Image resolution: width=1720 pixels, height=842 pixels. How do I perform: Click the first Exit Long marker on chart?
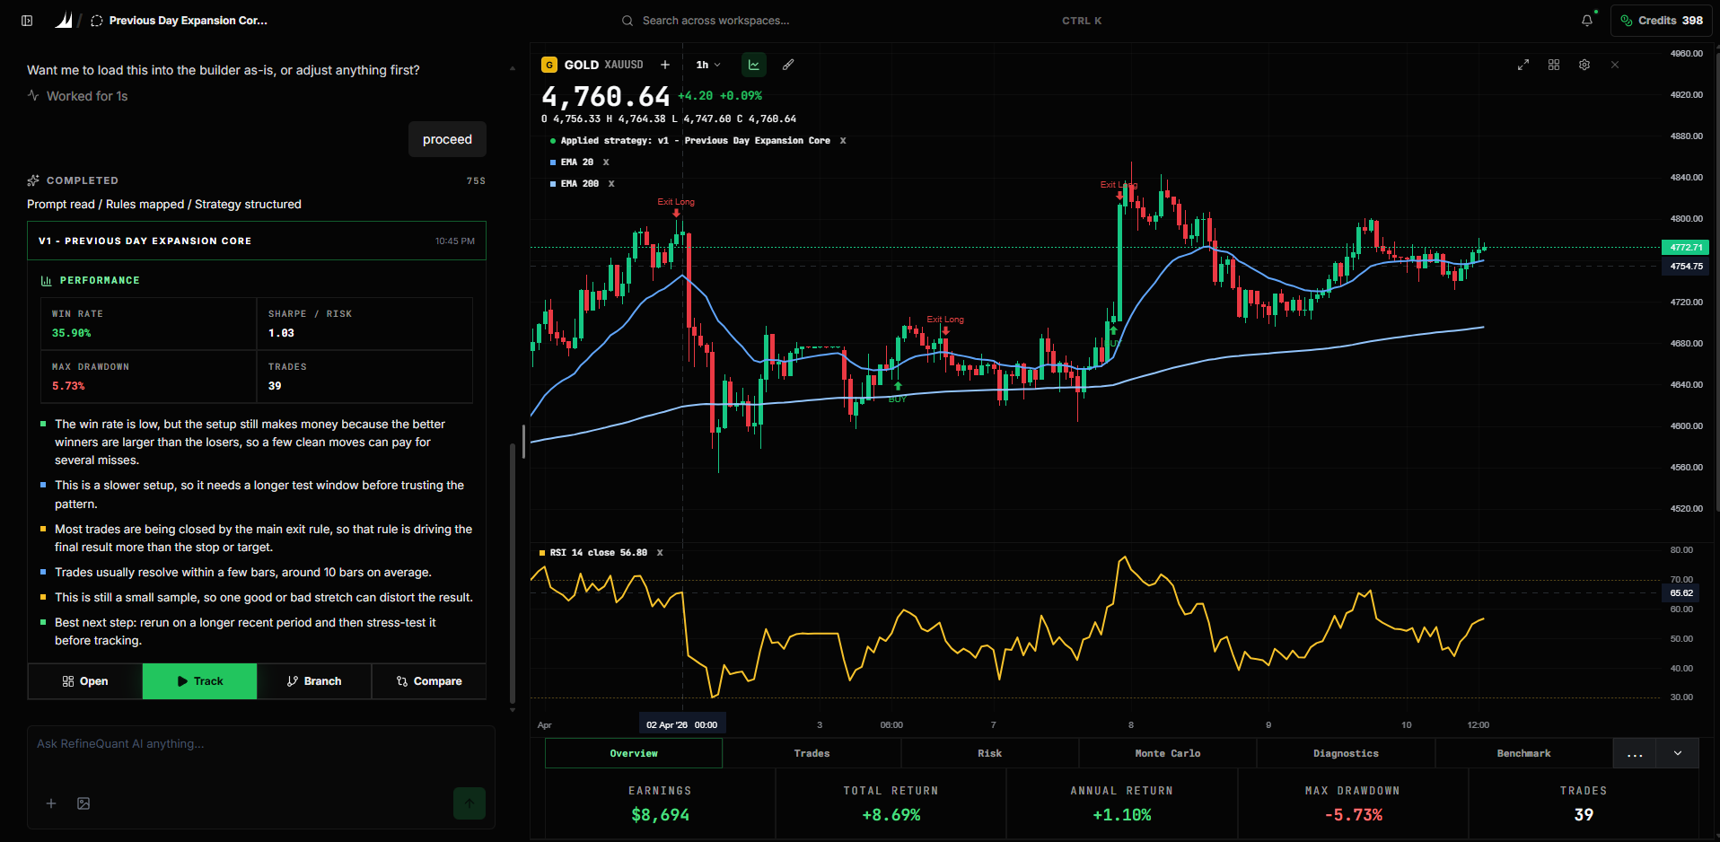[x=676, y=206]
